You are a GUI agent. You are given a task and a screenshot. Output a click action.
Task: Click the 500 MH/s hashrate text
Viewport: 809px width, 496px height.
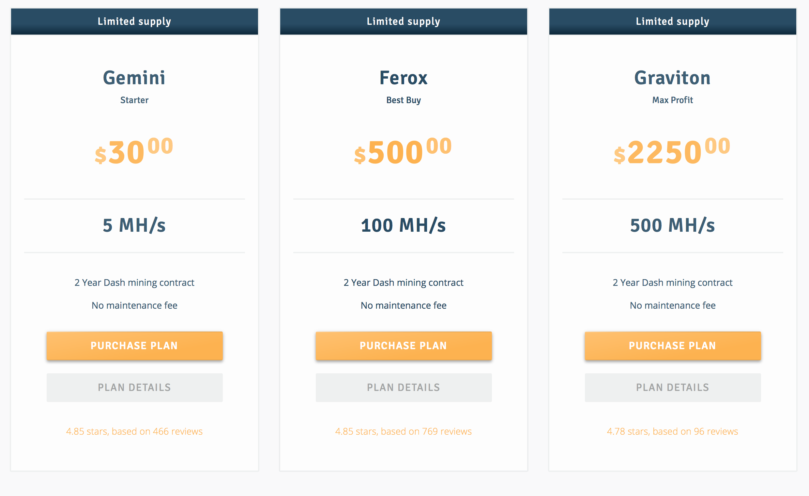click(x=672, y=225)
